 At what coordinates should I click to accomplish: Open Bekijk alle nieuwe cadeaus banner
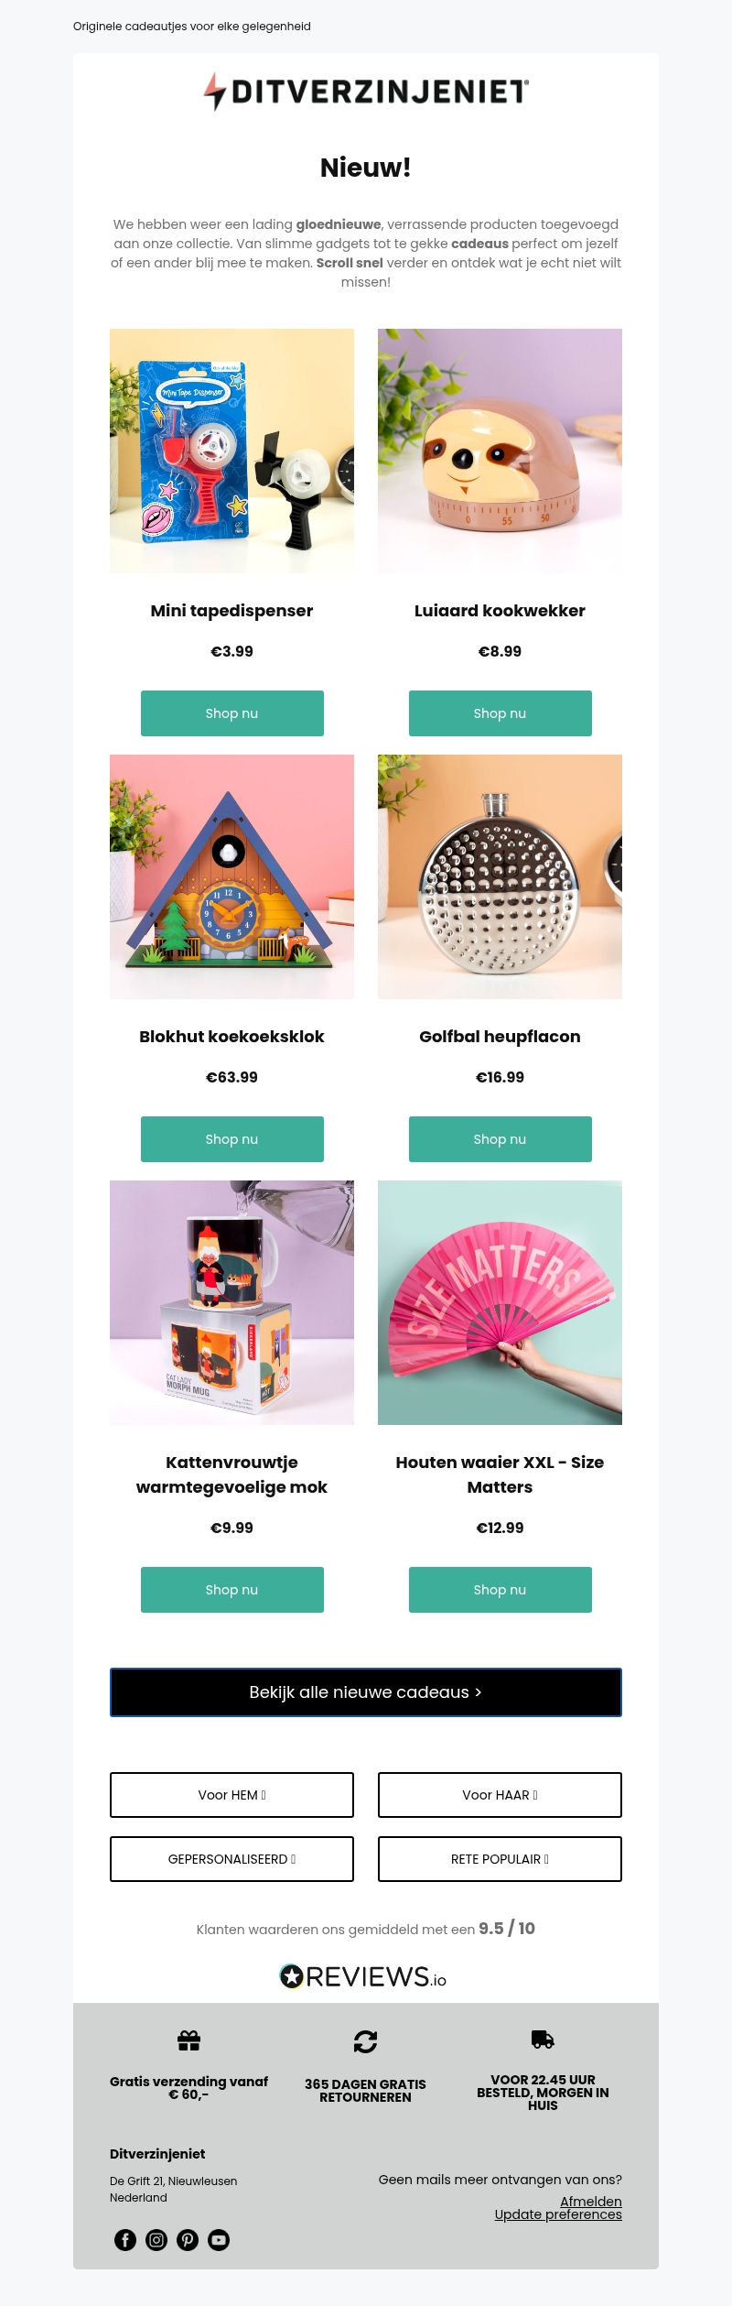point(366,1692)
